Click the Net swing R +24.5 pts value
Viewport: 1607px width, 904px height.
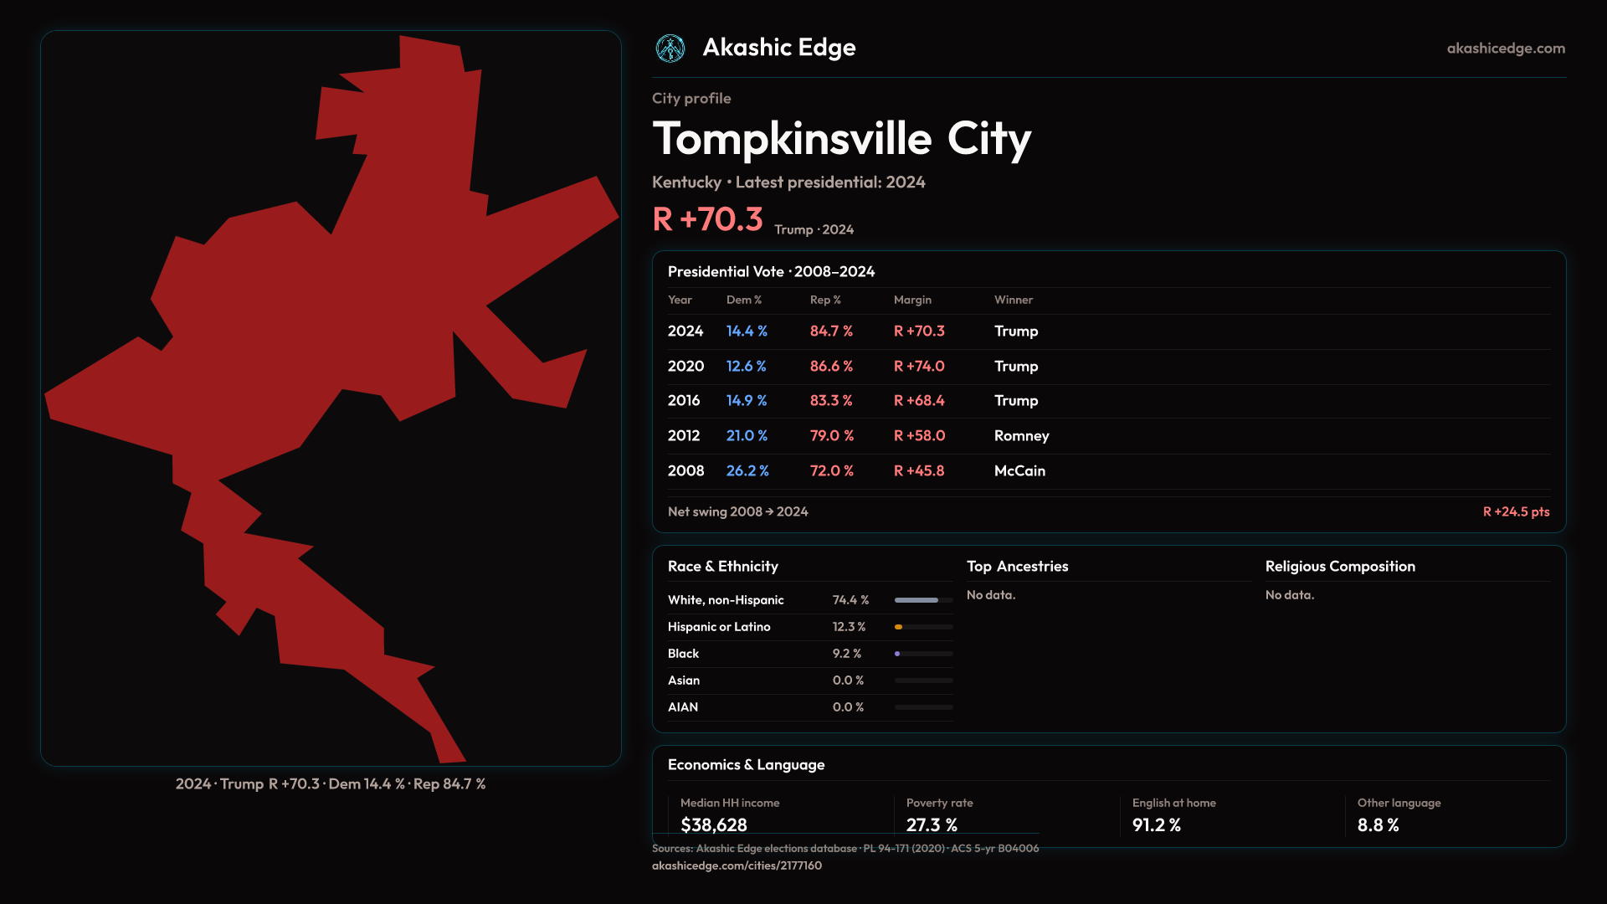click(1516, 511)
